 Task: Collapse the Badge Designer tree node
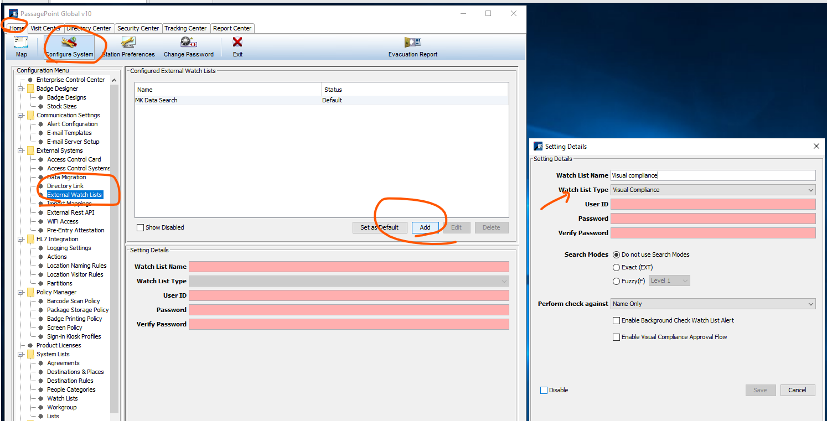[x=20, y=89]
